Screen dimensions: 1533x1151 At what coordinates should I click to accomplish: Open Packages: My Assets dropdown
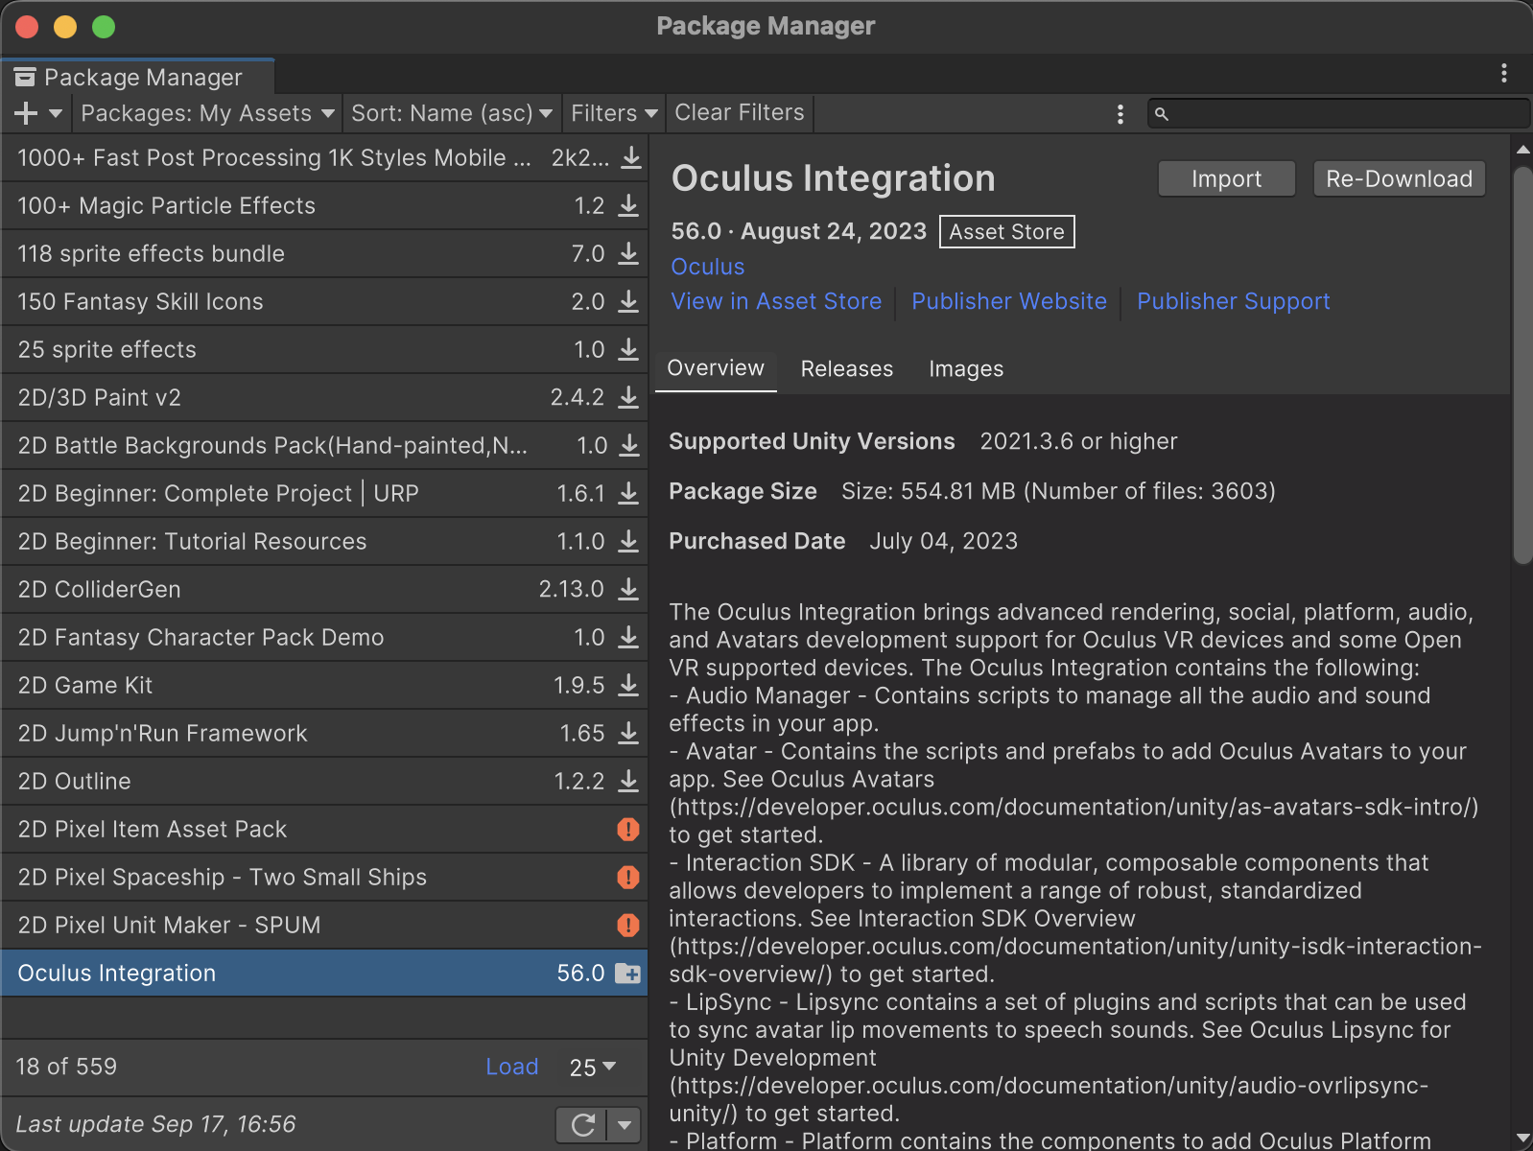click(x=207, y=113)
